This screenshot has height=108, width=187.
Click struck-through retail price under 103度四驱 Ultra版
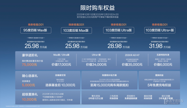pyautogui.click(x=118, y=38)
